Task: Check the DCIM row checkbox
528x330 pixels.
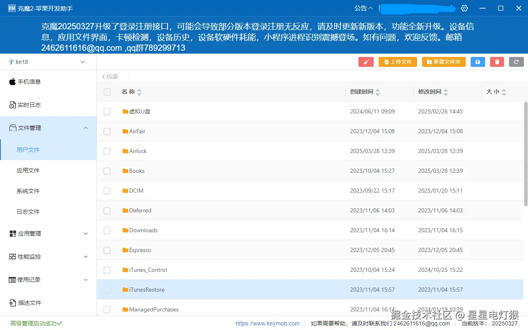Action: tap(107, 191)
